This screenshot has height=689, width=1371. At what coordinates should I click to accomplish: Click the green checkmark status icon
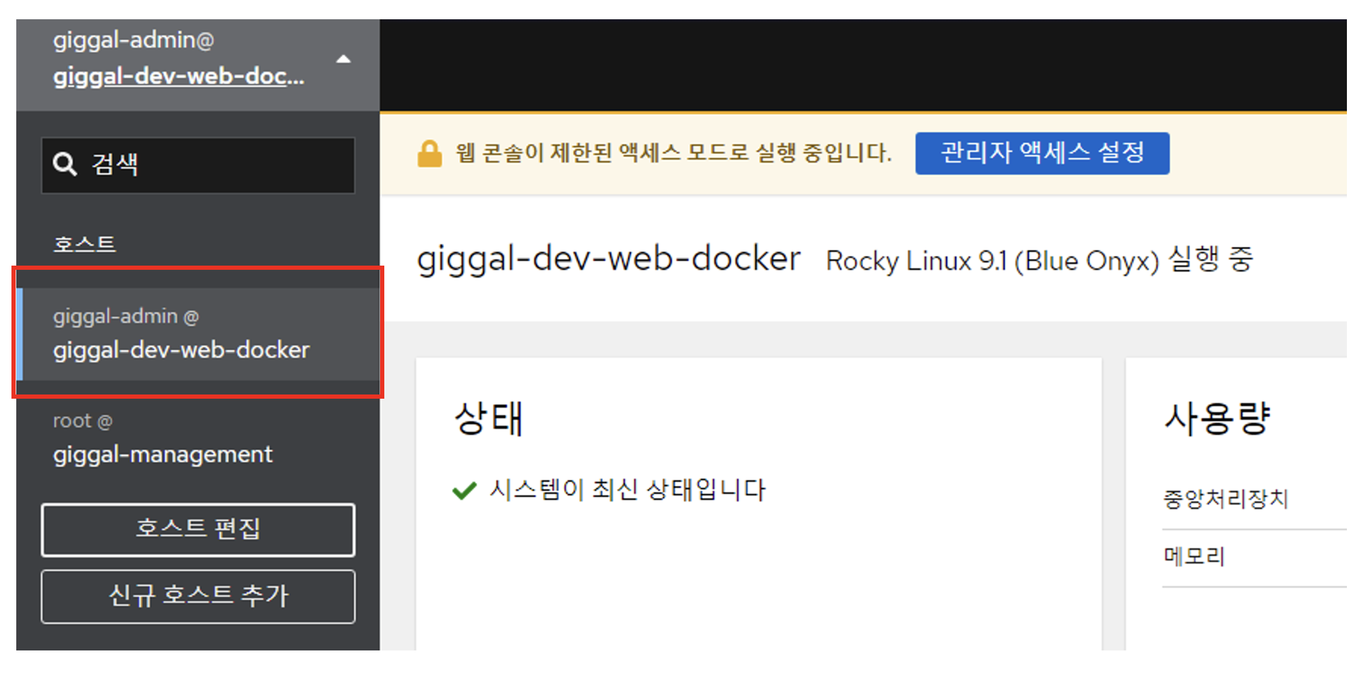pyautogui.click(x=464, y=490)
